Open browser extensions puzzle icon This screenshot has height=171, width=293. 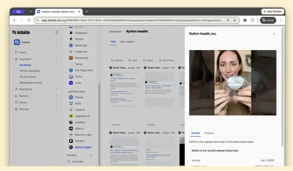click(x=252, y=20)
